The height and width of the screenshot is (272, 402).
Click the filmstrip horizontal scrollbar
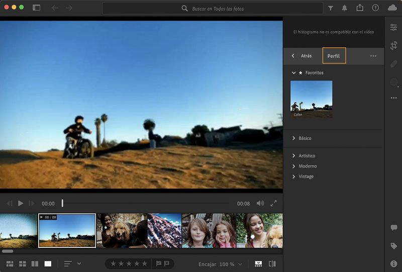(8, 251)
